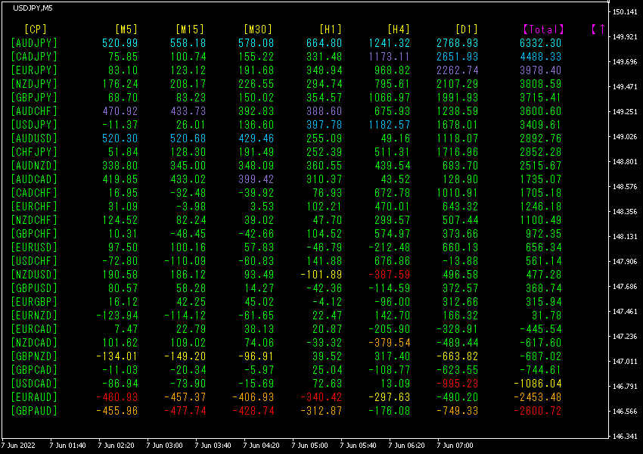
Task: Select the [H1] column header
Action: coord(331,29)
